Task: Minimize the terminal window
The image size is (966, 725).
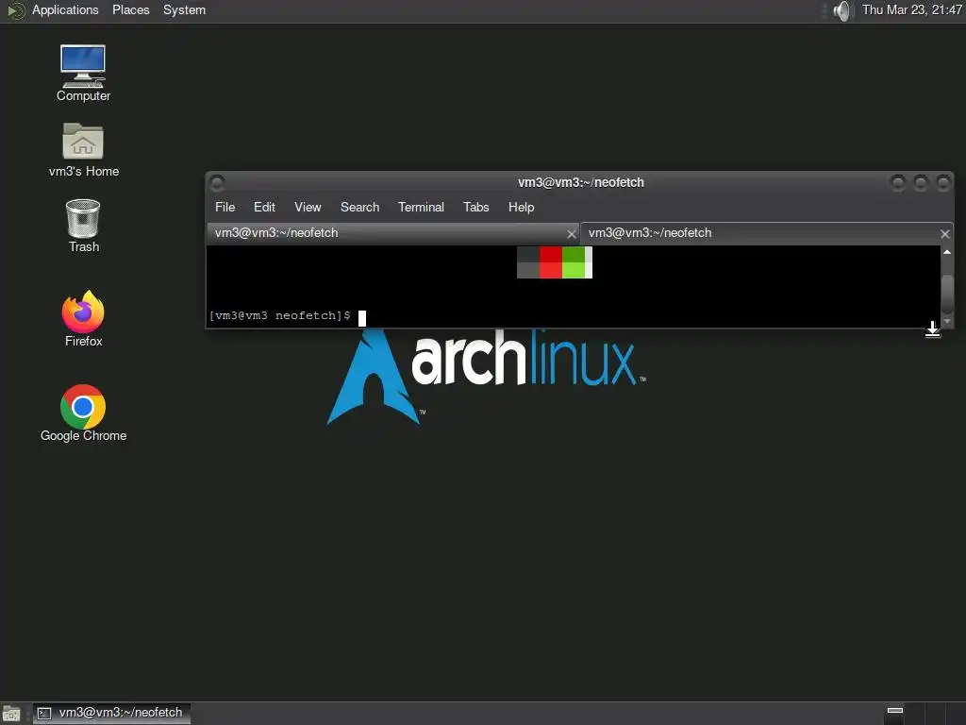Action: point(898,183)
